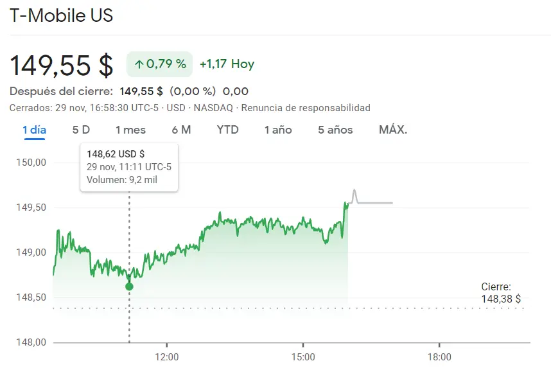The image size is (551, 370).
Task: Click the "T-Mobile US" title
Action: pyautogui.click(x=61, y=15)
